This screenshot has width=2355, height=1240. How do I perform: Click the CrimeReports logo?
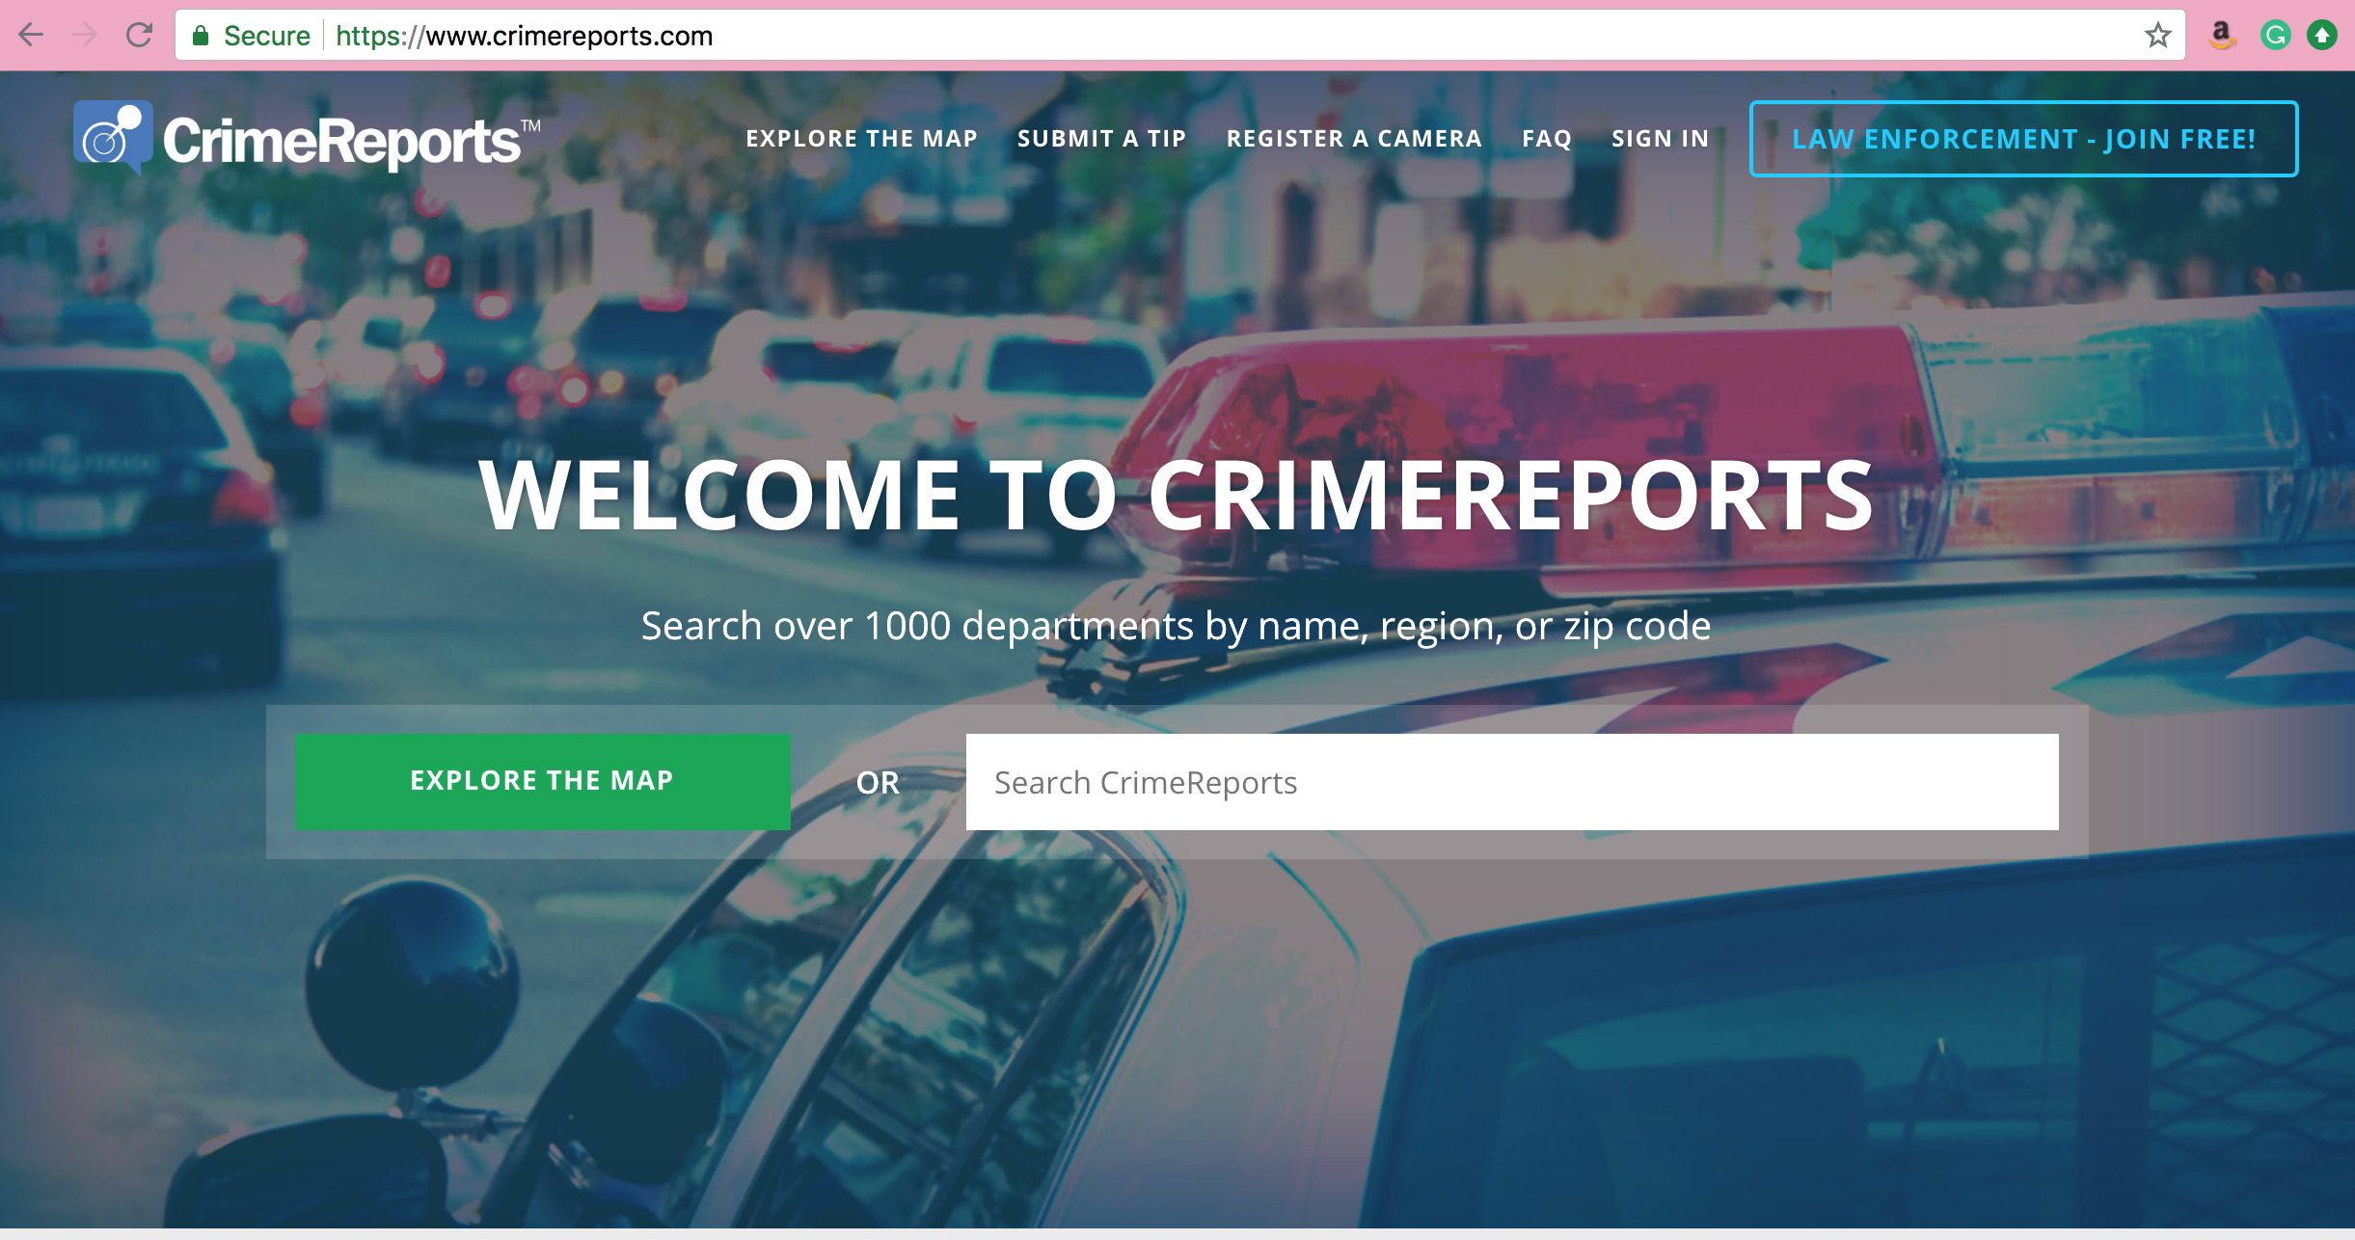pos(307,139)
